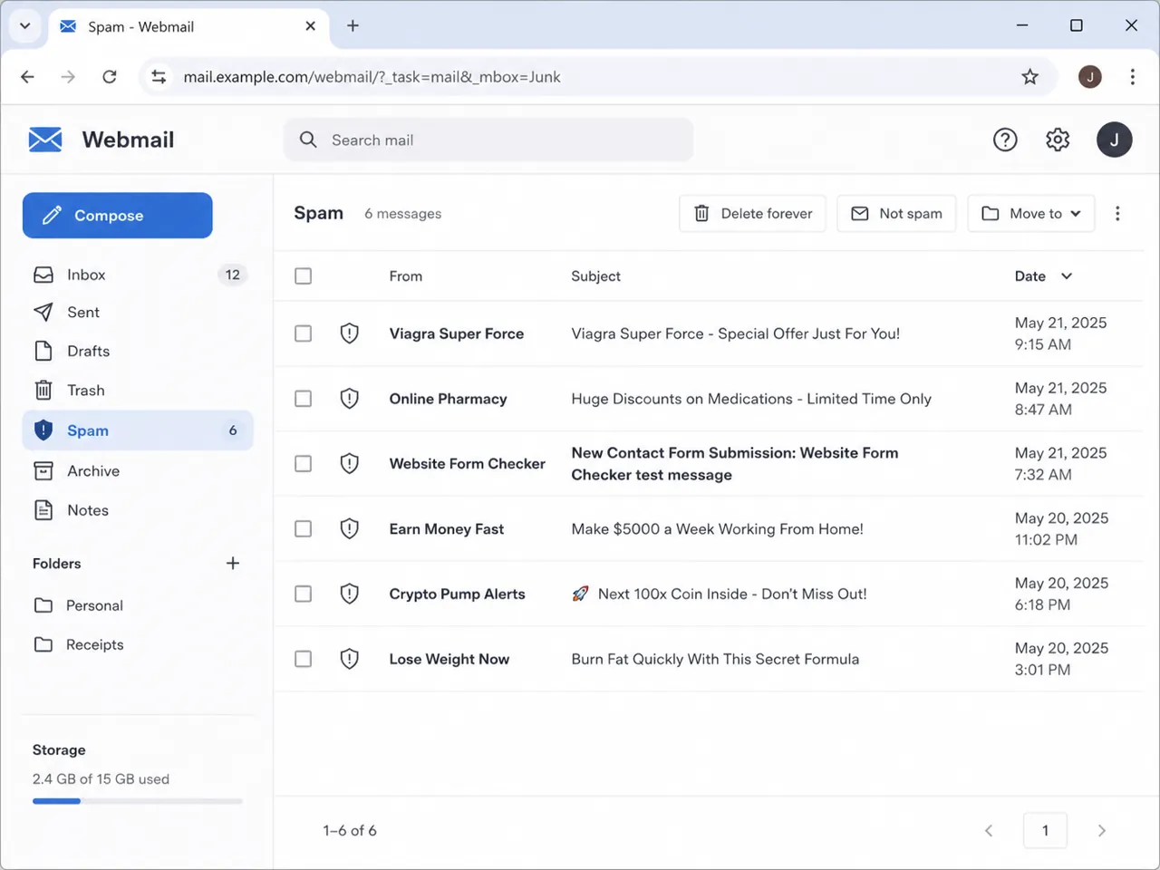The height and width of the screenshot is (870, 1160).
Task: Toggle Date sort order chevron
Action: (1067, 276)
